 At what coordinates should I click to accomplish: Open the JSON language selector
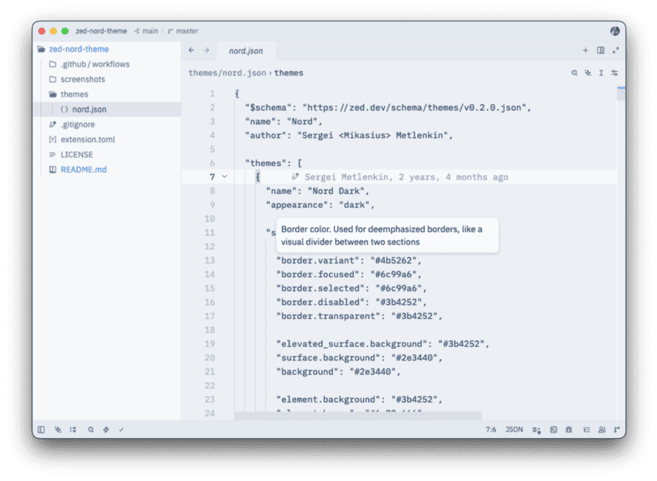[514, 429]
